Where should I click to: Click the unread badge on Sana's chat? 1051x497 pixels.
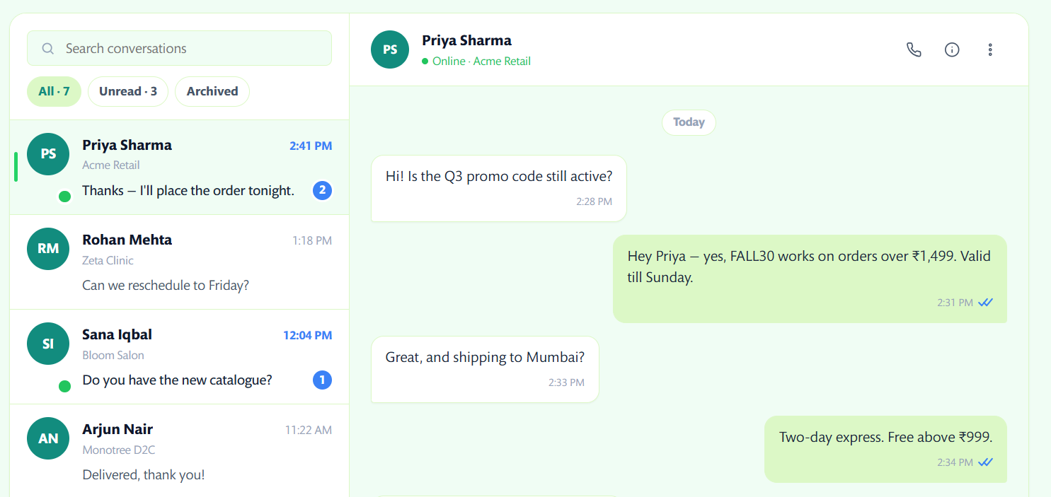pos(322,380)
